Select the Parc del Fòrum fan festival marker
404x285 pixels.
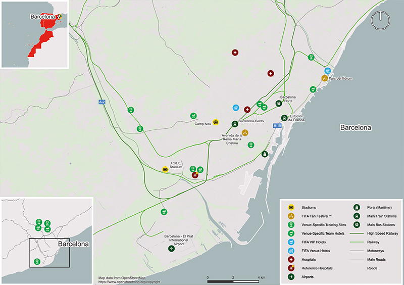click(325, 78)
